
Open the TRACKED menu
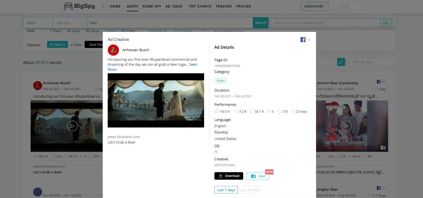click(x=223, y=6)
